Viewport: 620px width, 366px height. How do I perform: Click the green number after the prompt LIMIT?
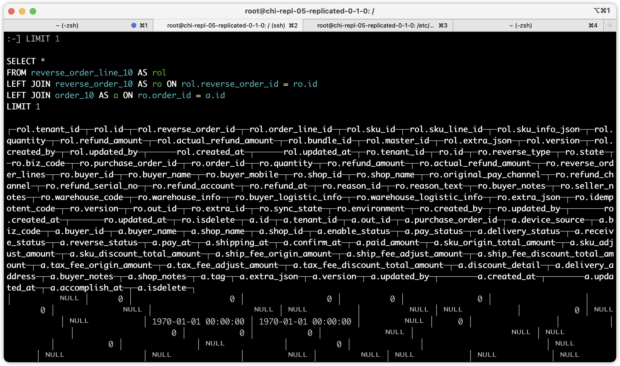57,39
